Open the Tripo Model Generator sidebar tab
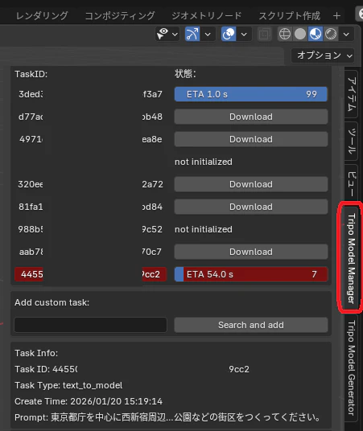The width and height of the screenshot is (363, 431). pos(352,367)
